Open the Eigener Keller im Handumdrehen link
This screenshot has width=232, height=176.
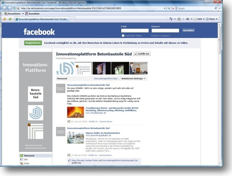(x=103, y=133)
